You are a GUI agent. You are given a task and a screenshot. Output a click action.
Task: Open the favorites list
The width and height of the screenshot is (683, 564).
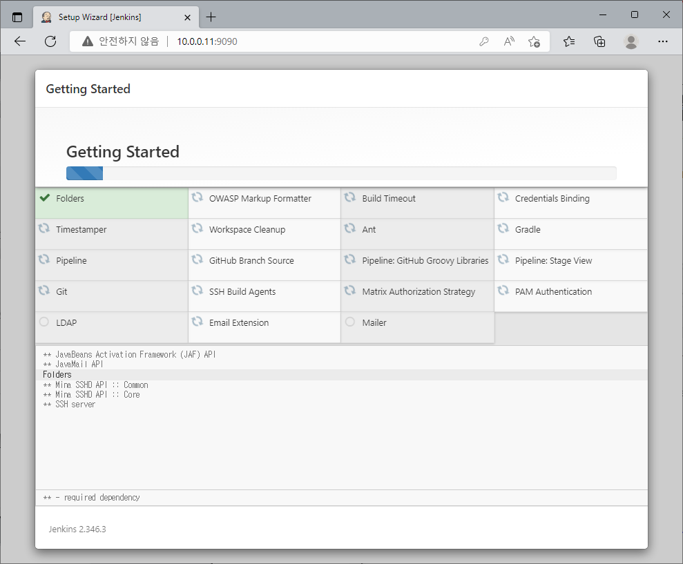[569, 41]
